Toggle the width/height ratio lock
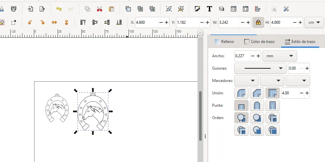This screenshot has width=325, height=162. pyautogui.click(x=258, y=22)
